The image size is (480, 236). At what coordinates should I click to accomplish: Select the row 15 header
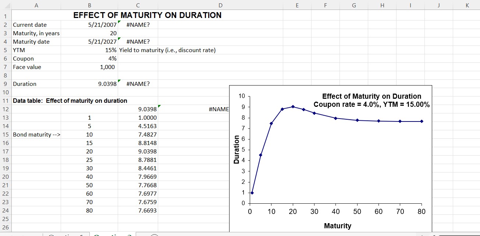(x=5, y=134)
